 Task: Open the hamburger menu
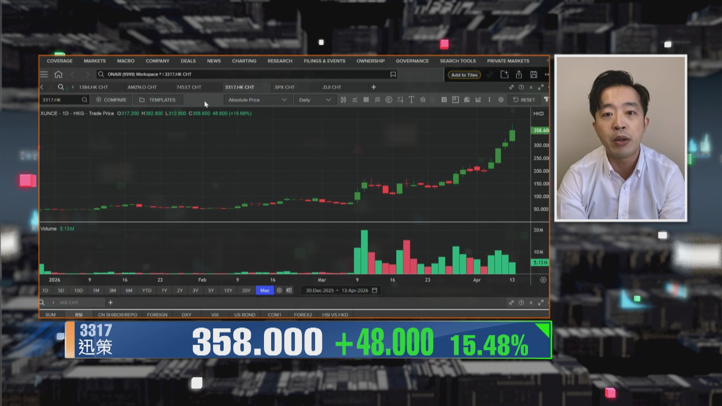point(44,74)
